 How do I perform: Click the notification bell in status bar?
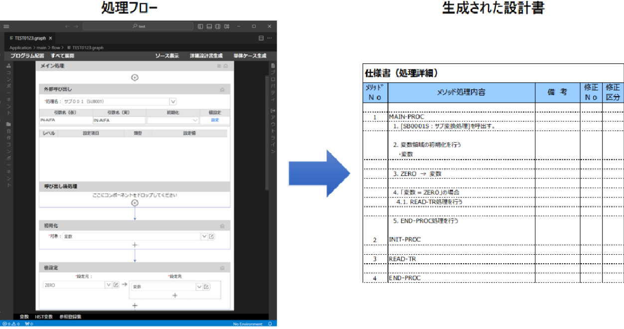click(270, 324)
